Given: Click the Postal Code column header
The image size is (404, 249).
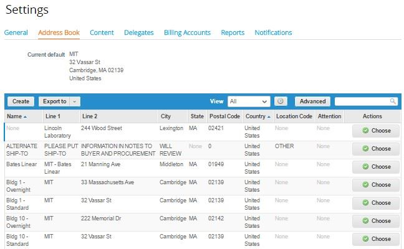Looking at the screenshot, I should tap(224, 116).
